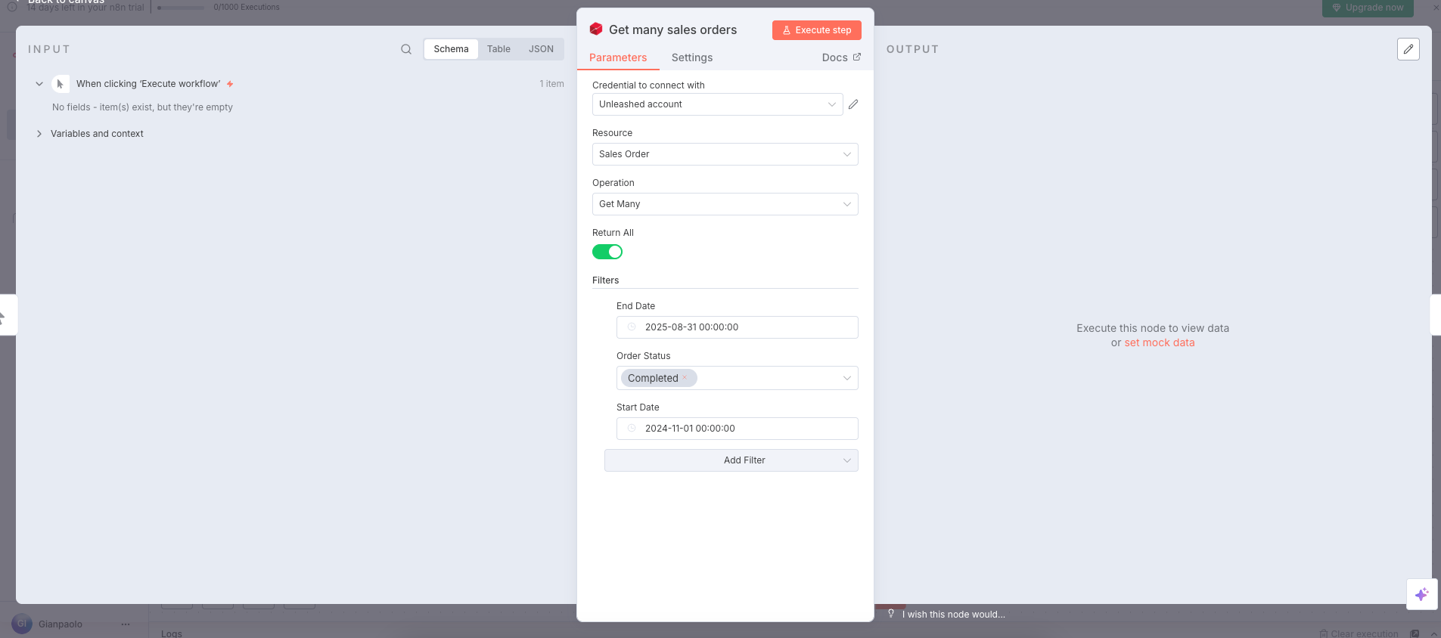Click the '0/1000 Executions' text
Screen dimensions: 1441x638
(x=247, y=8)
